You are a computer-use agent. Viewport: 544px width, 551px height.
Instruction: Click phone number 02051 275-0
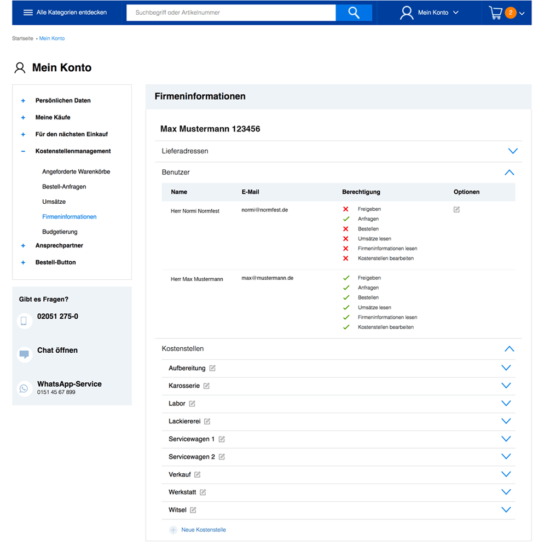(57, 316)
